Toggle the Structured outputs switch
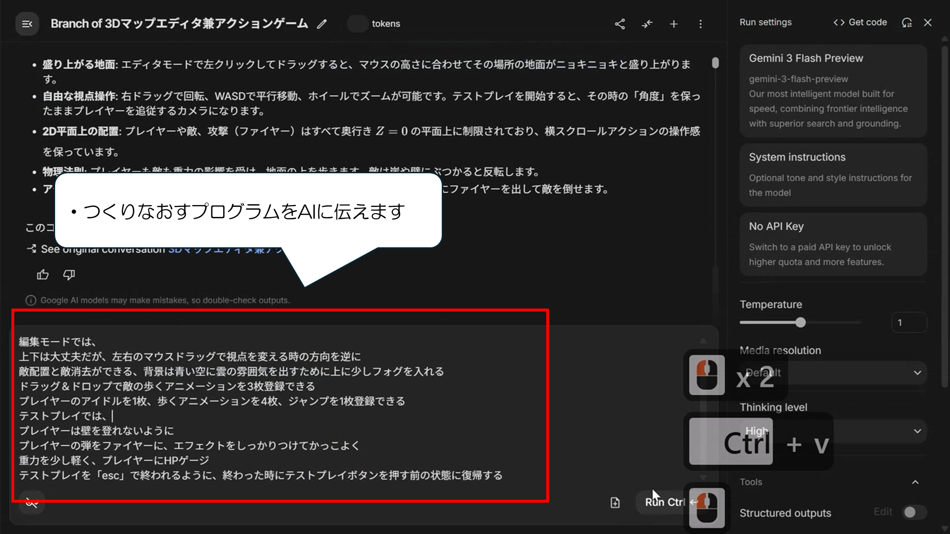The image size is (950, 534). pyautogui.click(x=914, y=512)
